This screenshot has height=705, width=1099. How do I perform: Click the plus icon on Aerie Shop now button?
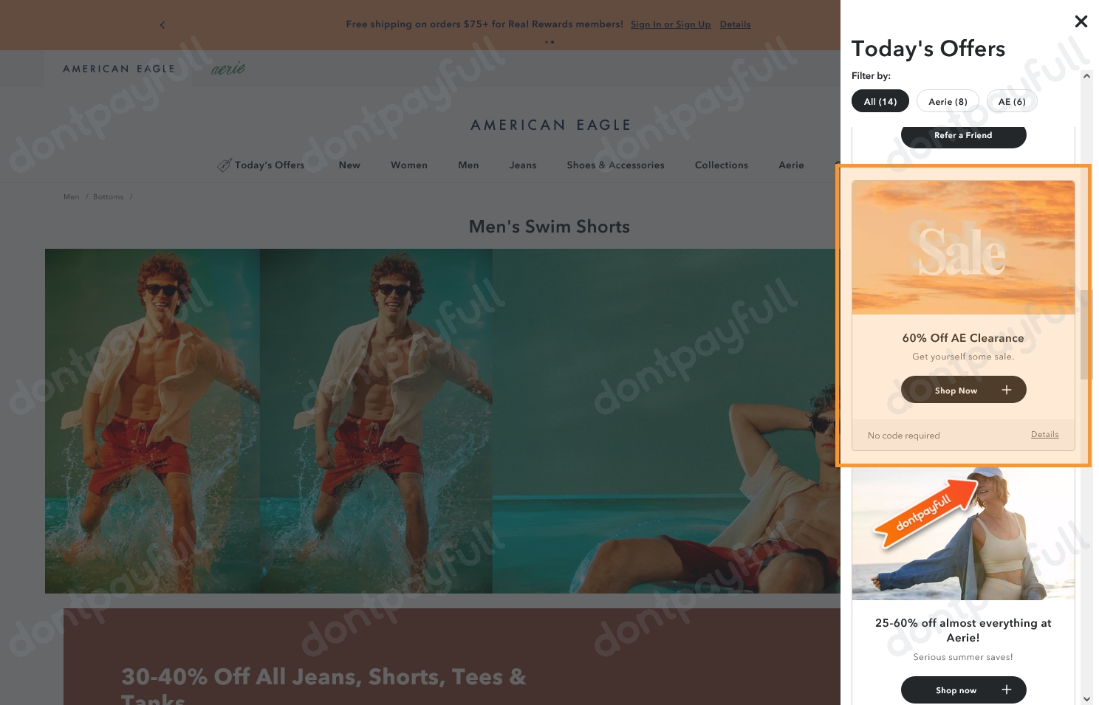click(x=1007, y=689)
